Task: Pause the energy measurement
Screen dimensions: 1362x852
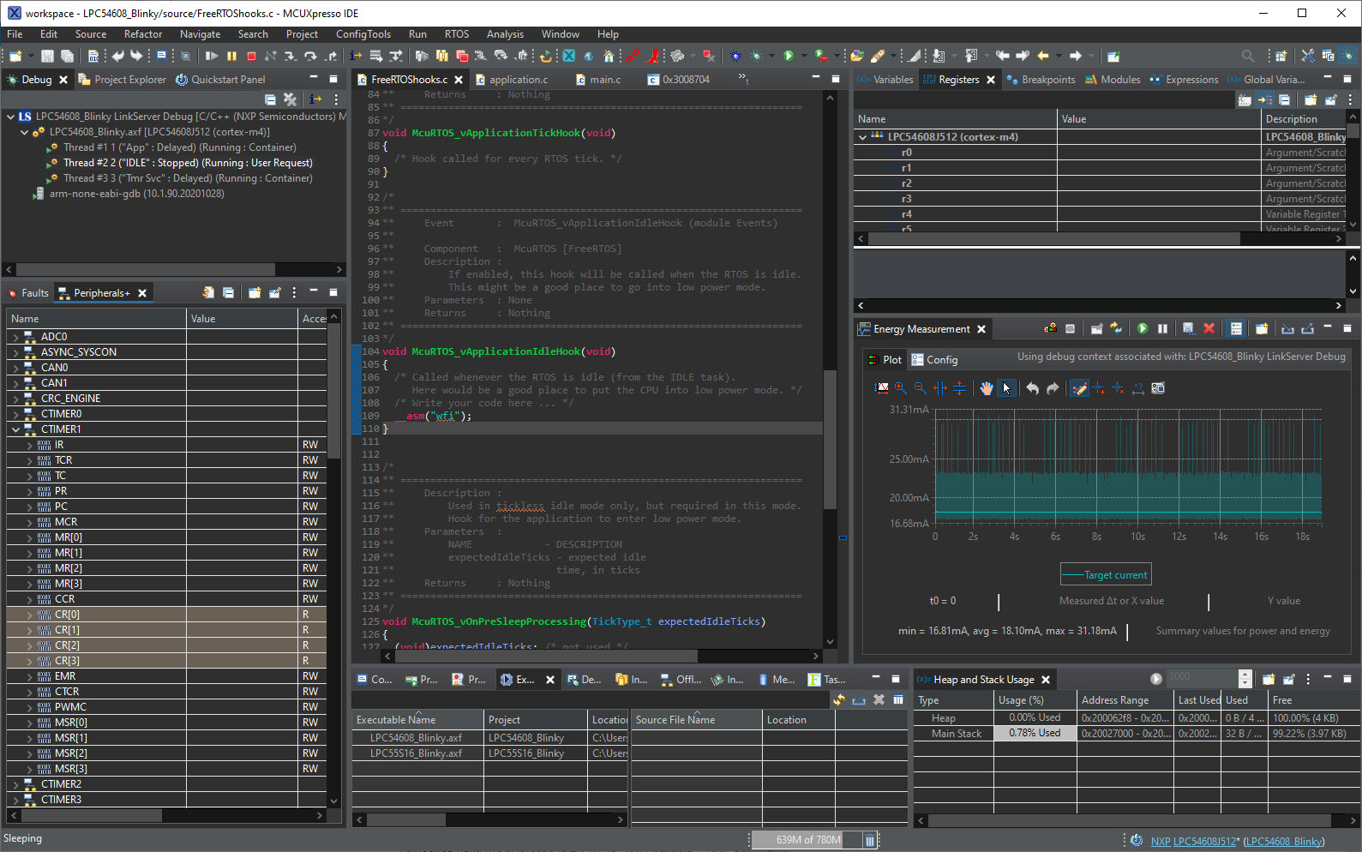Action: (1162, 328)
